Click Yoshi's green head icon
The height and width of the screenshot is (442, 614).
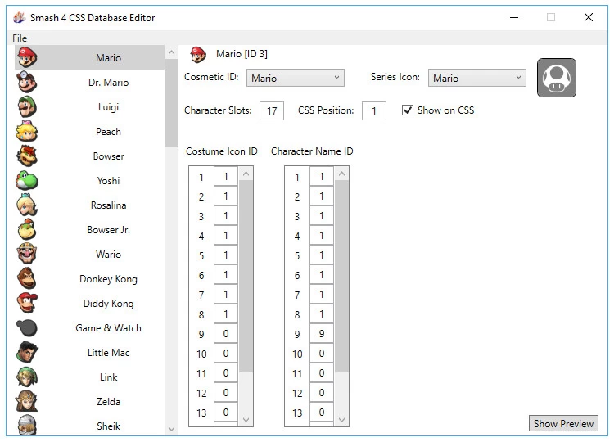(x=27, y=180)
